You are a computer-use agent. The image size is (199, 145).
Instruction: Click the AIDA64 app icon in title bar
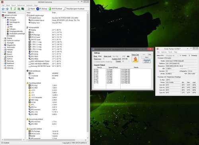click(x=2, y=2)
